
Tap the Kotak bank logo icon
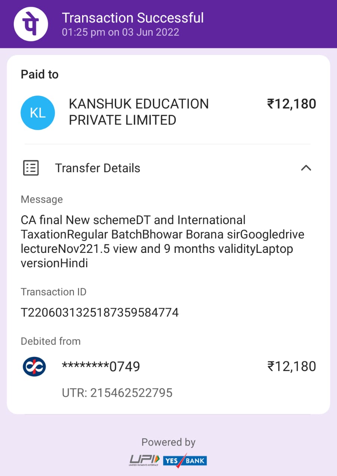(x=34, y=366)
